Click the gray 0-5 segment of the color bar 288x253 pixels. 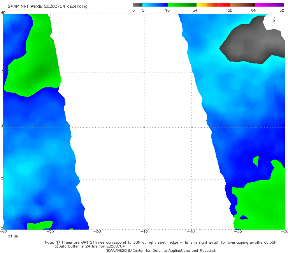[x=138, y=5]
